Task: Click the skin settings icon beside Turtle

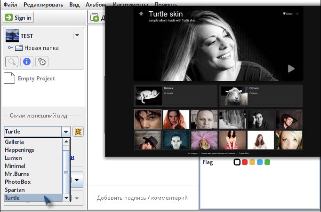Action: 78,132
